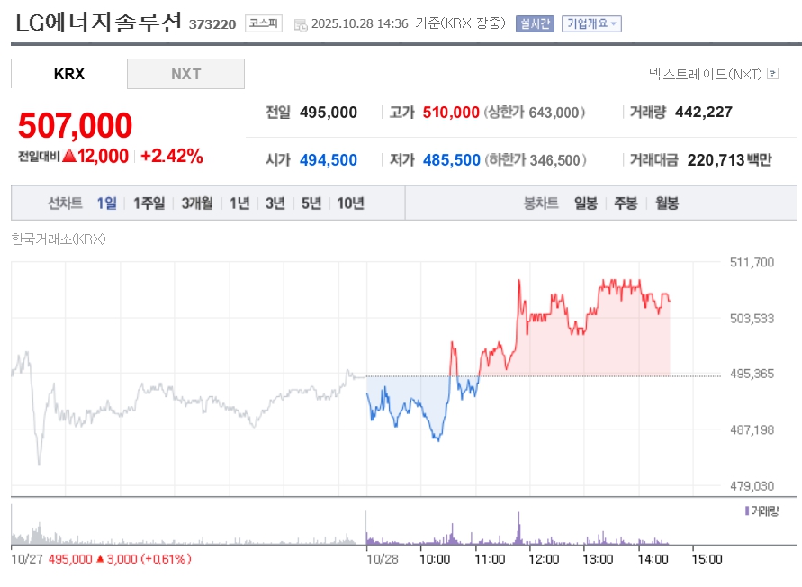The height and width of the screenshot is (587, 802).
Task: Expand the 기업개요 dropdown
Action: click(x=591, y=23)
